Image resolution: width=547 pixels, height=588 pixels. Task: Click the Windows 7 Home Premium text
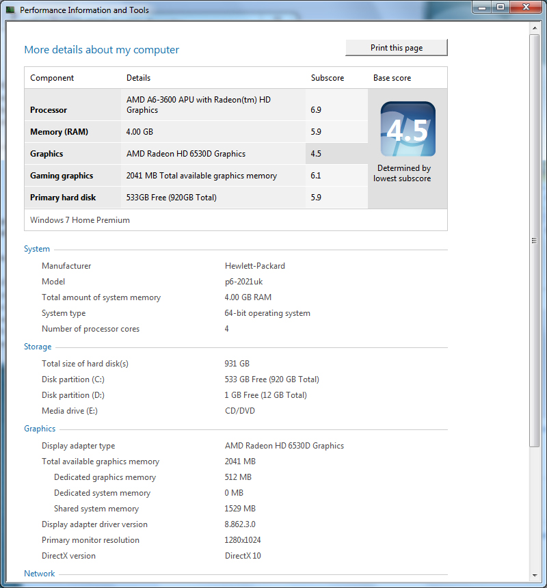(80, 219)
